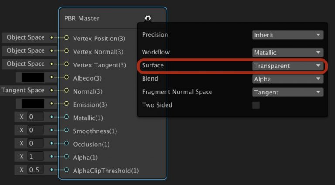Click the Metallic input port circle
Screen dimensions: 335x185
pyautogui.click(x=66, y=117)
